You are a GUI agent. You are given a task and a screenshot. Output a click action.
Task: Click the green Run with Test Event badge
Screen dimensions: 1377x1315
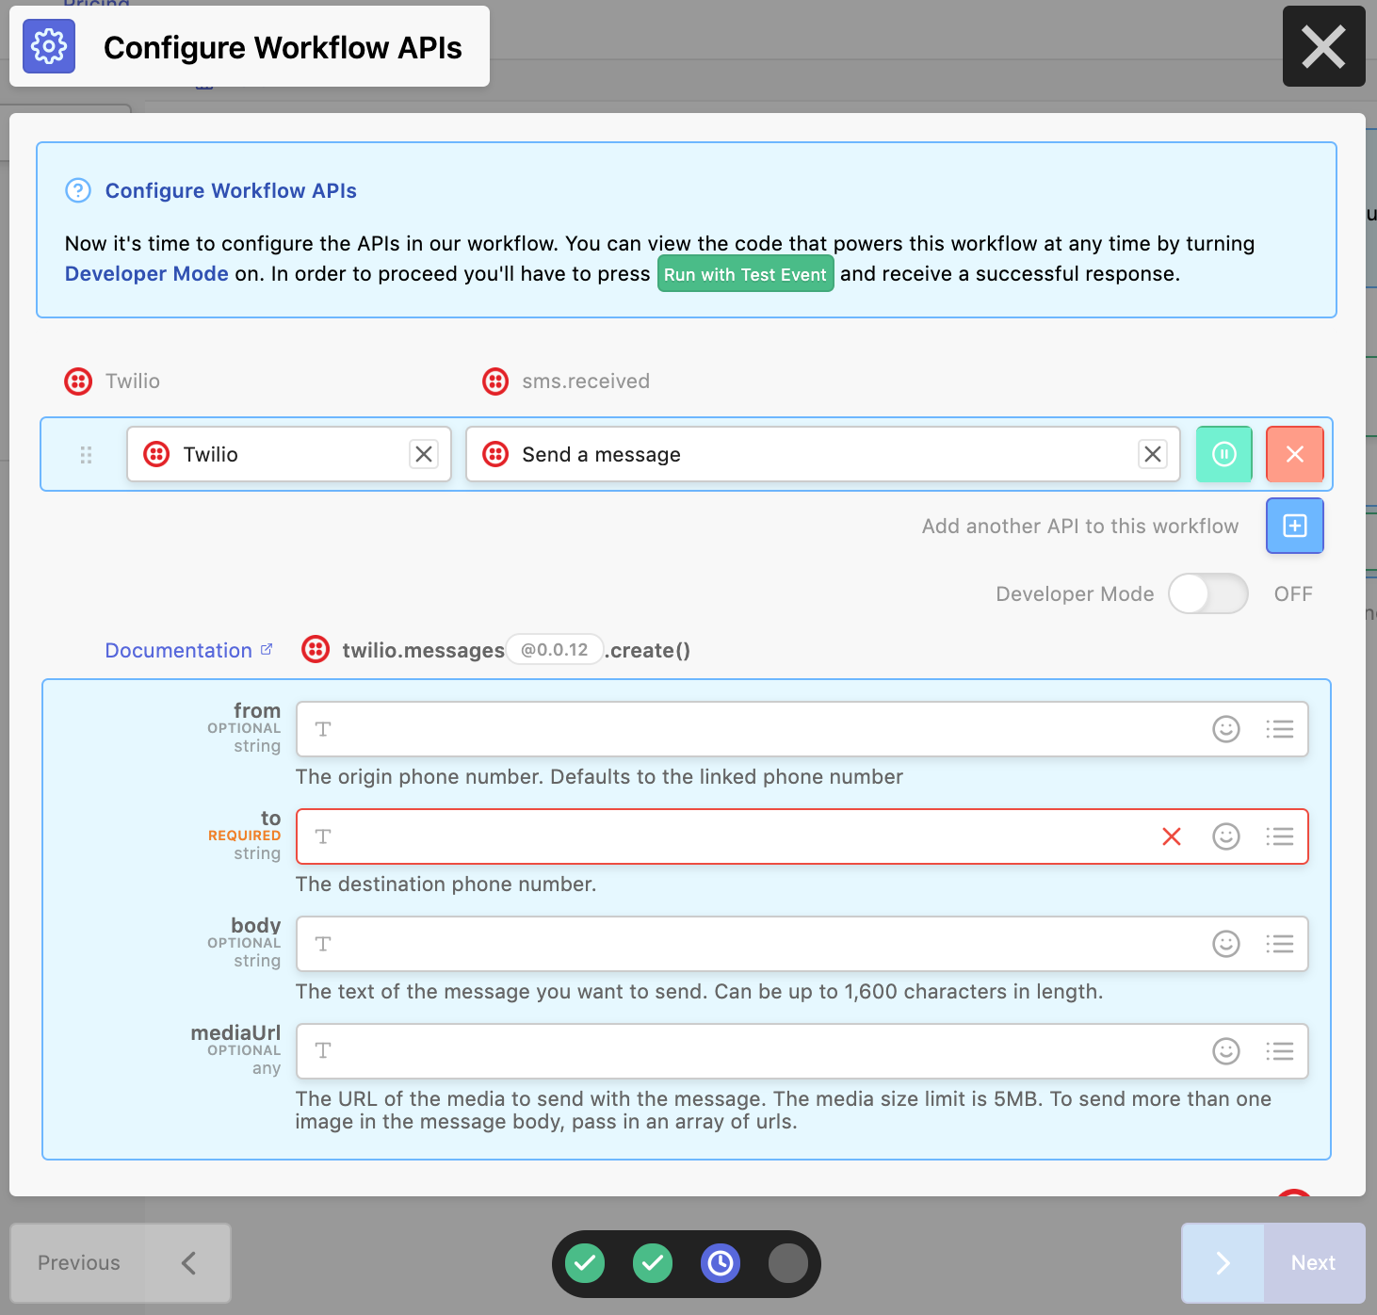pos(745,274)
